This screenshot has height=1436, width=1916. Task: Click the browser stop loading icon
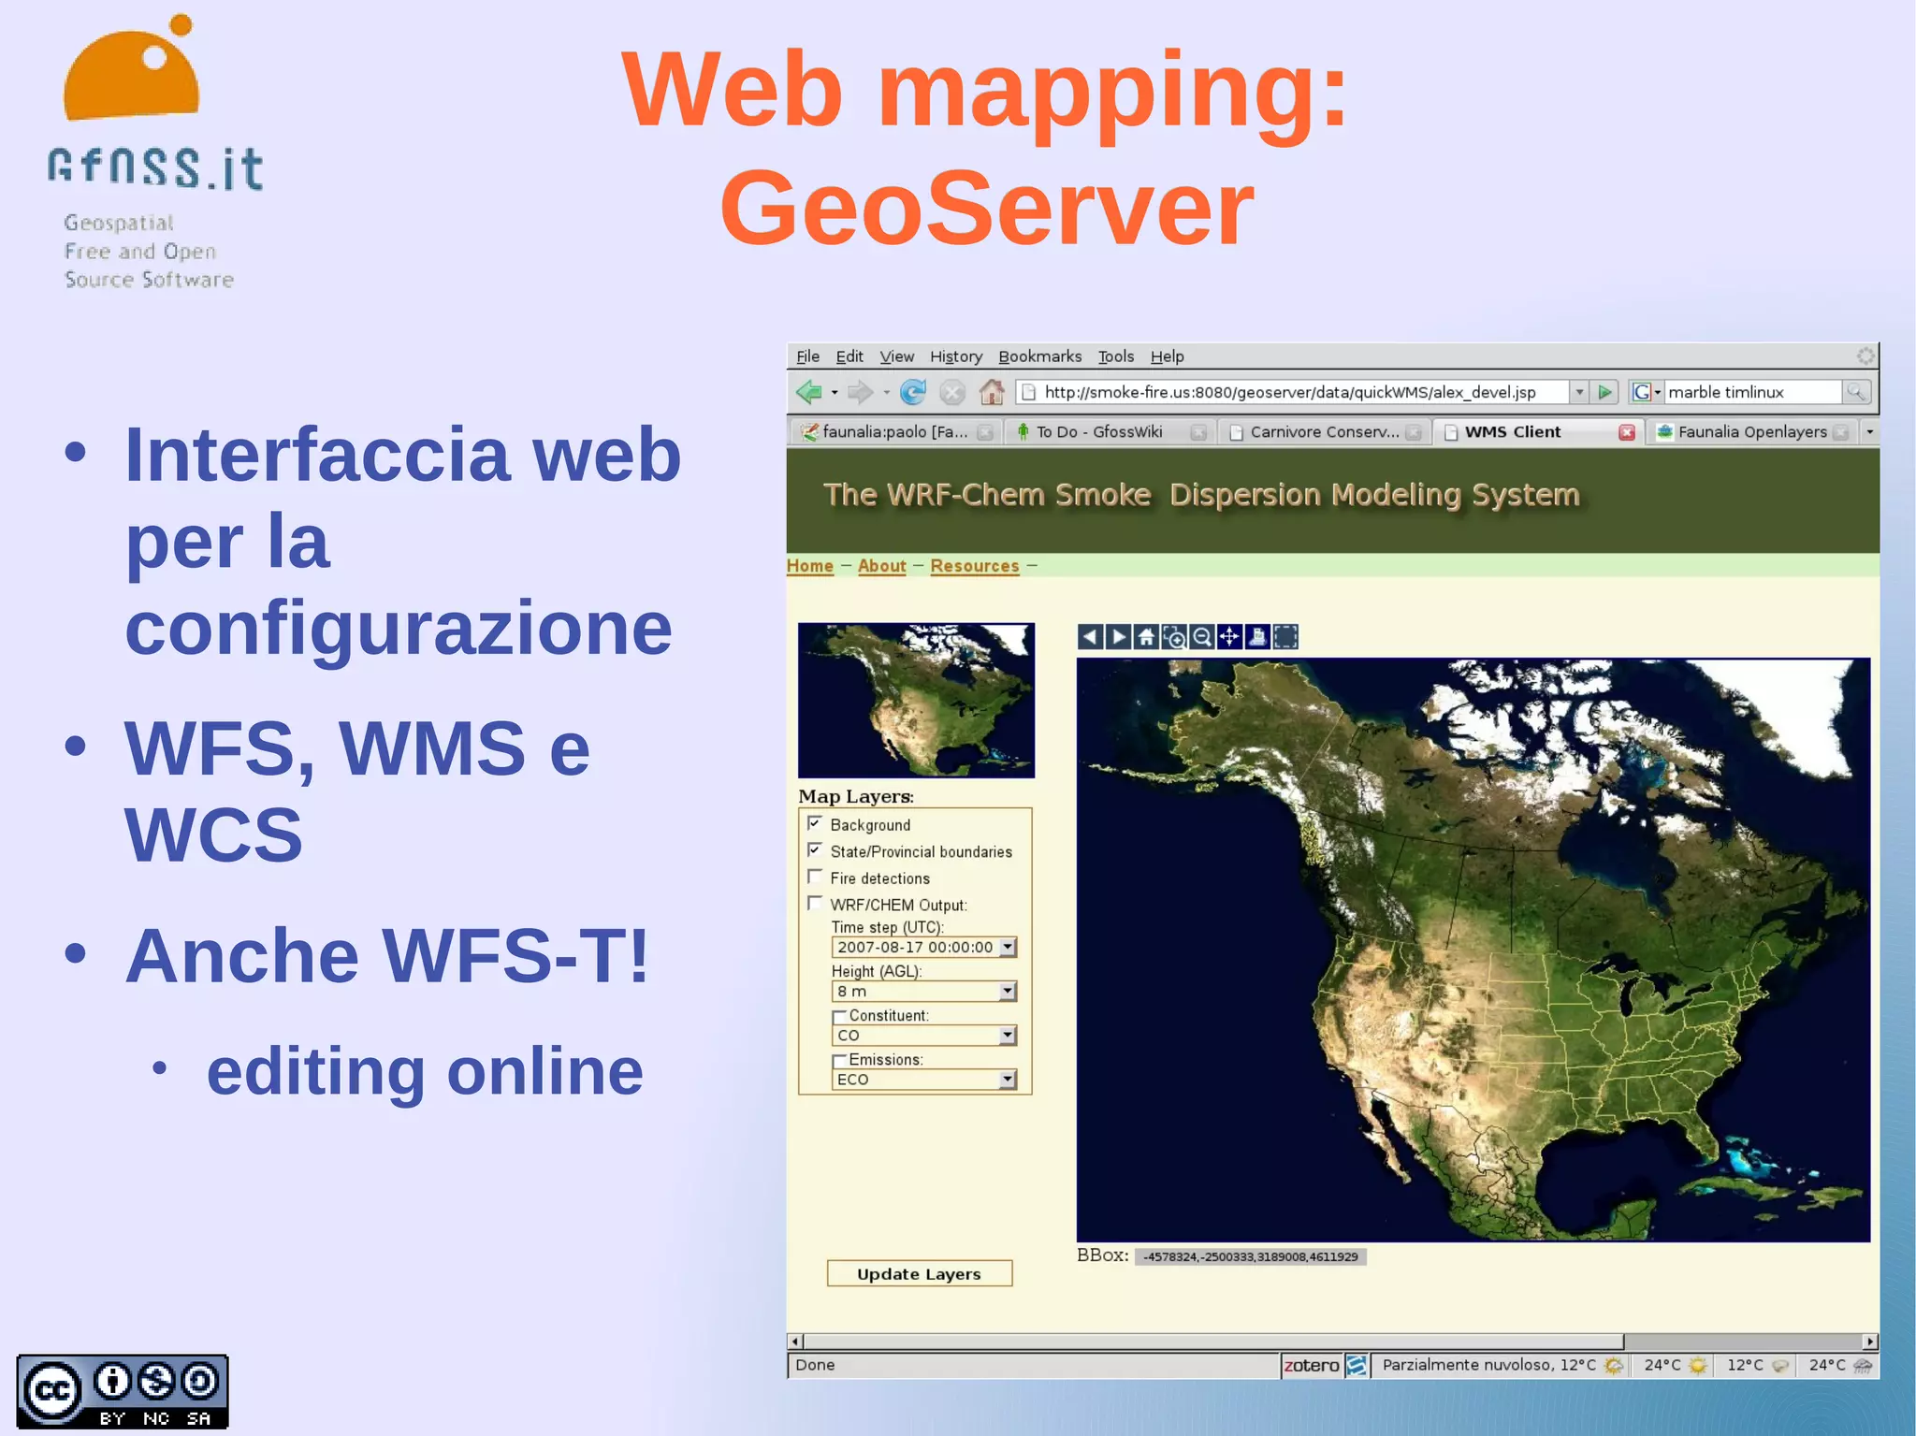(x=952, y=392)
